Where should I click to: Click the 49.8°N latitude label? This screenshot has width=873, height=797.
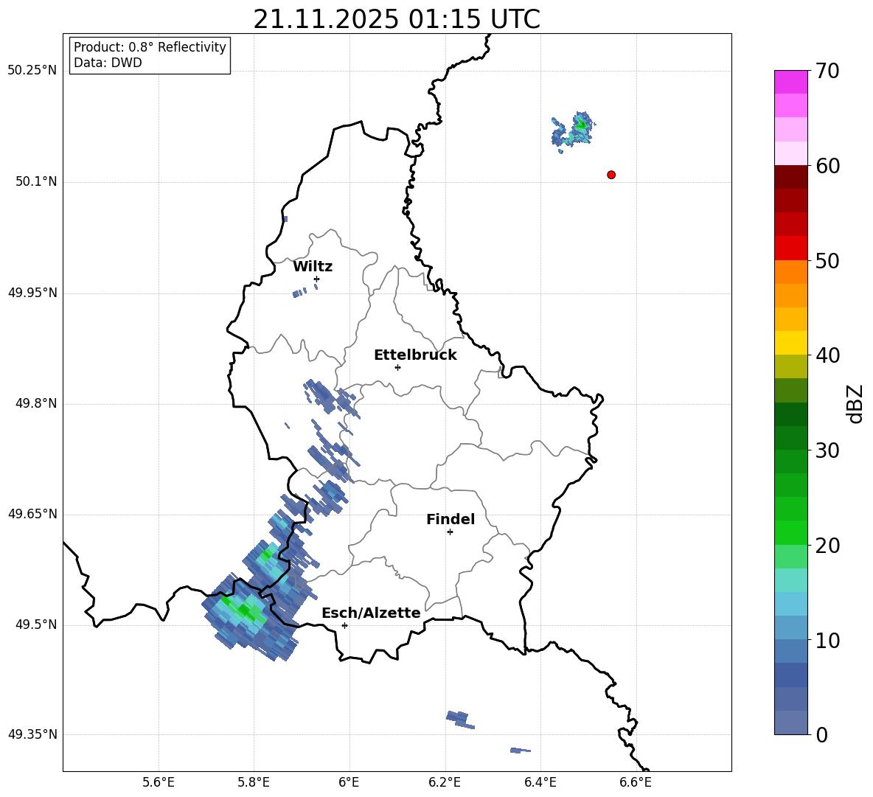tap(35, 403)
